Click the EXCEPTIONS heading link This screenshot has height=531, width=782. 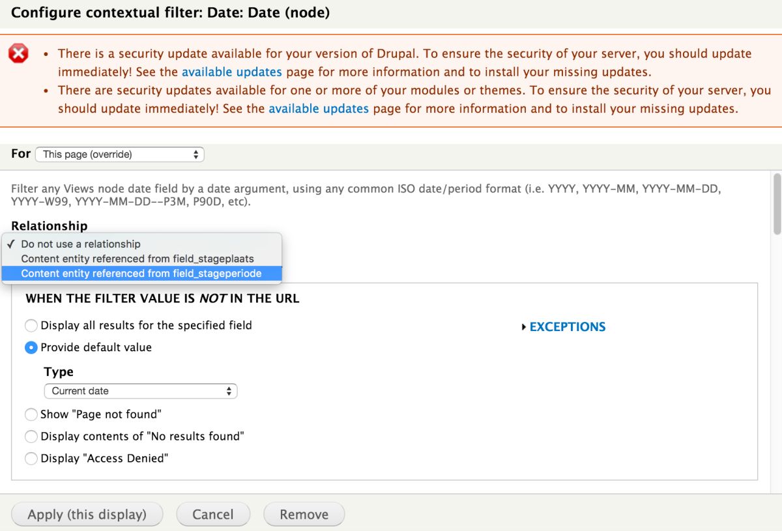click(568, 327)
